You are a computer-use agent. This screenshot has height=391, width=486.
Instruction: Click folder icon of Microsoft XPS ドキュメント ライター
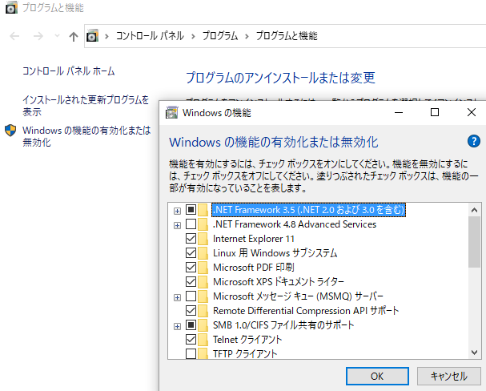203,282
